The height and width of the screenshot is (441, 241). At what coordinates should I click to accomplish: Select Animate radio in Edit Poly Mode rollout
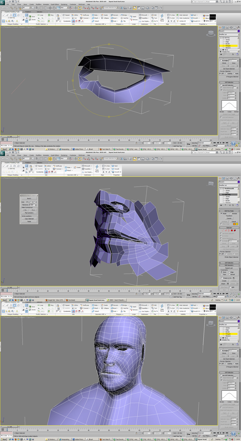[230, 214]
